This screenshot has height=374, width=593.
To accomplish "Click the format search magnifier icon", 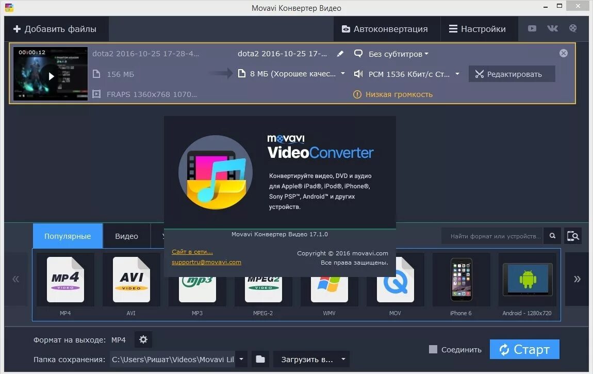I will (x=553, y=236).
